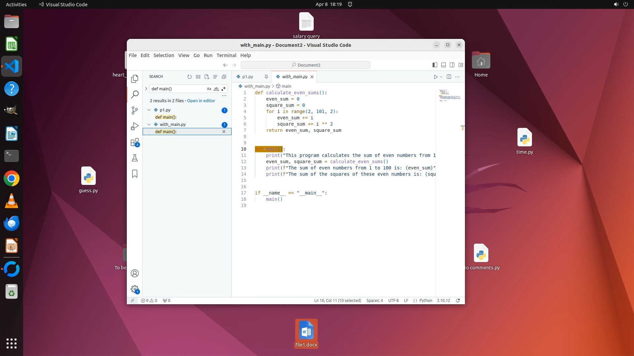The height and width of the screenshot is (356, 634).
Task: Open the Bookmarks view icon
Action: (x=135, y=174)
